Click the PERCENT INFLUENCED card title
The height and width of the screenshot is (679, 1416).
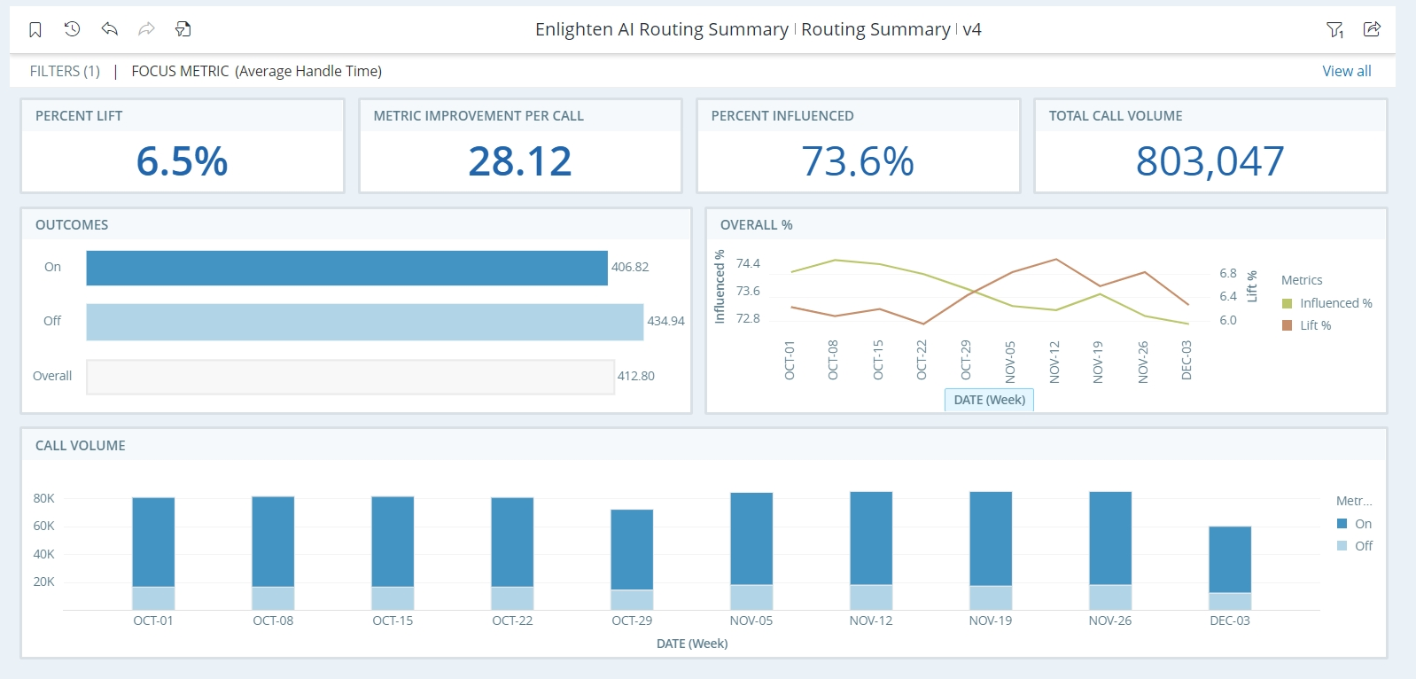782,116
